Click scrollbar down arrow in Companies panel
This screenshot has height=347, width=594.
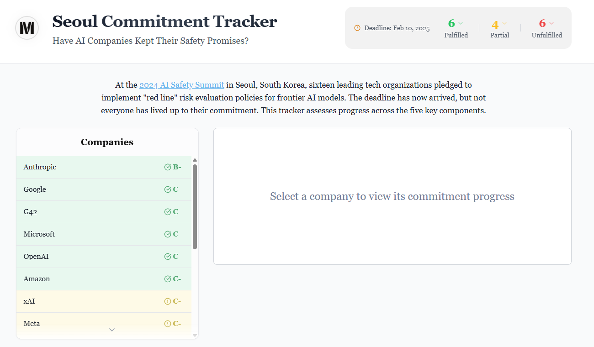tap(195, 335)
